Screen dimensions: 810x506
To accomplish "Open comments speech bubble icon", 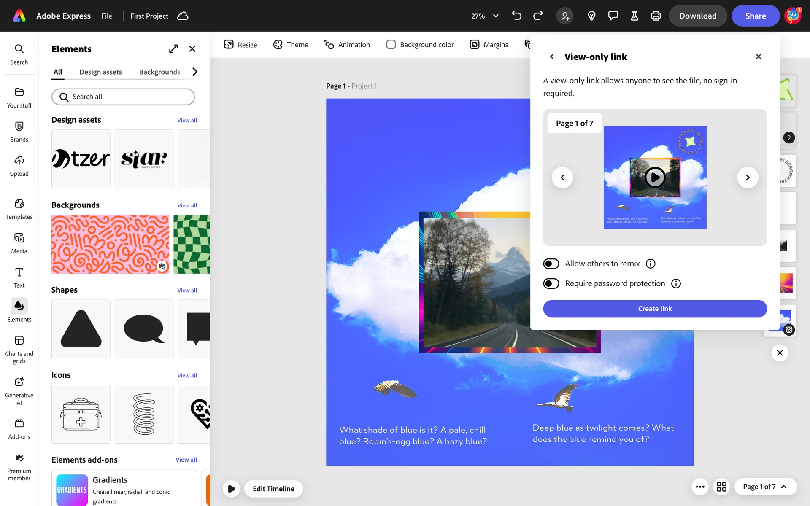I will click(613, 16).
